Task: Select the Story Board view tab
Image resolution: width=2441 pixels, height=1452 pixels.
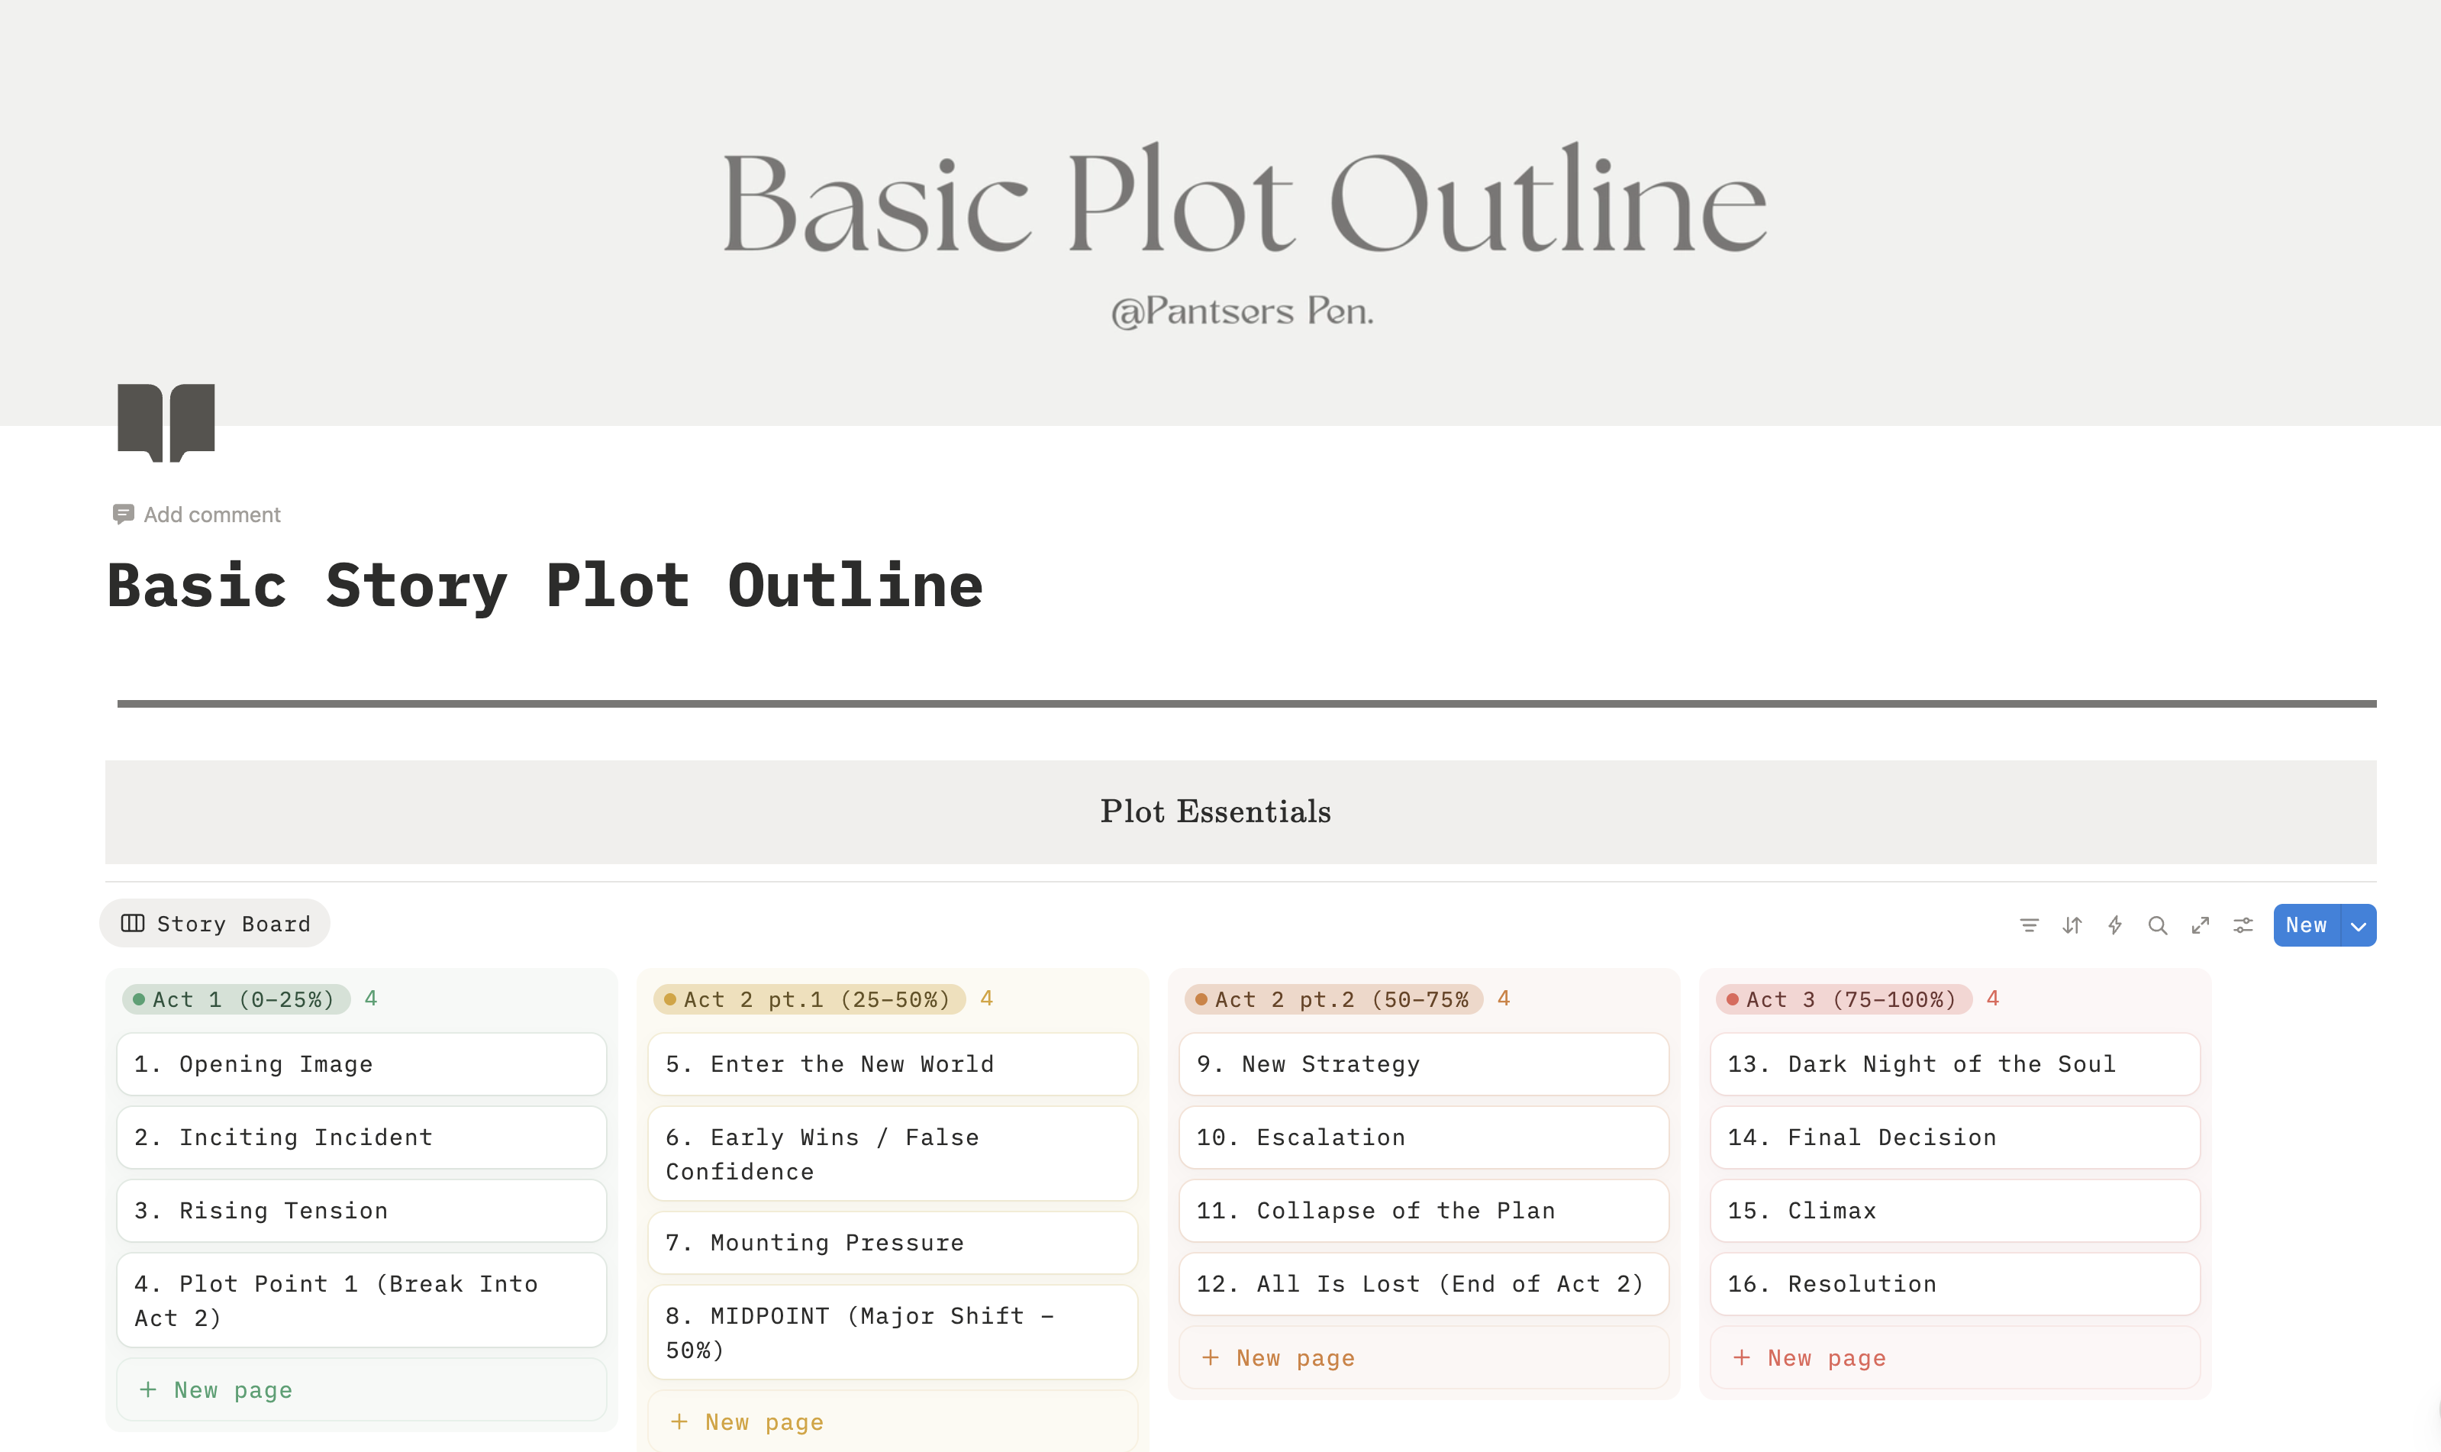Action: coord(215,924)
